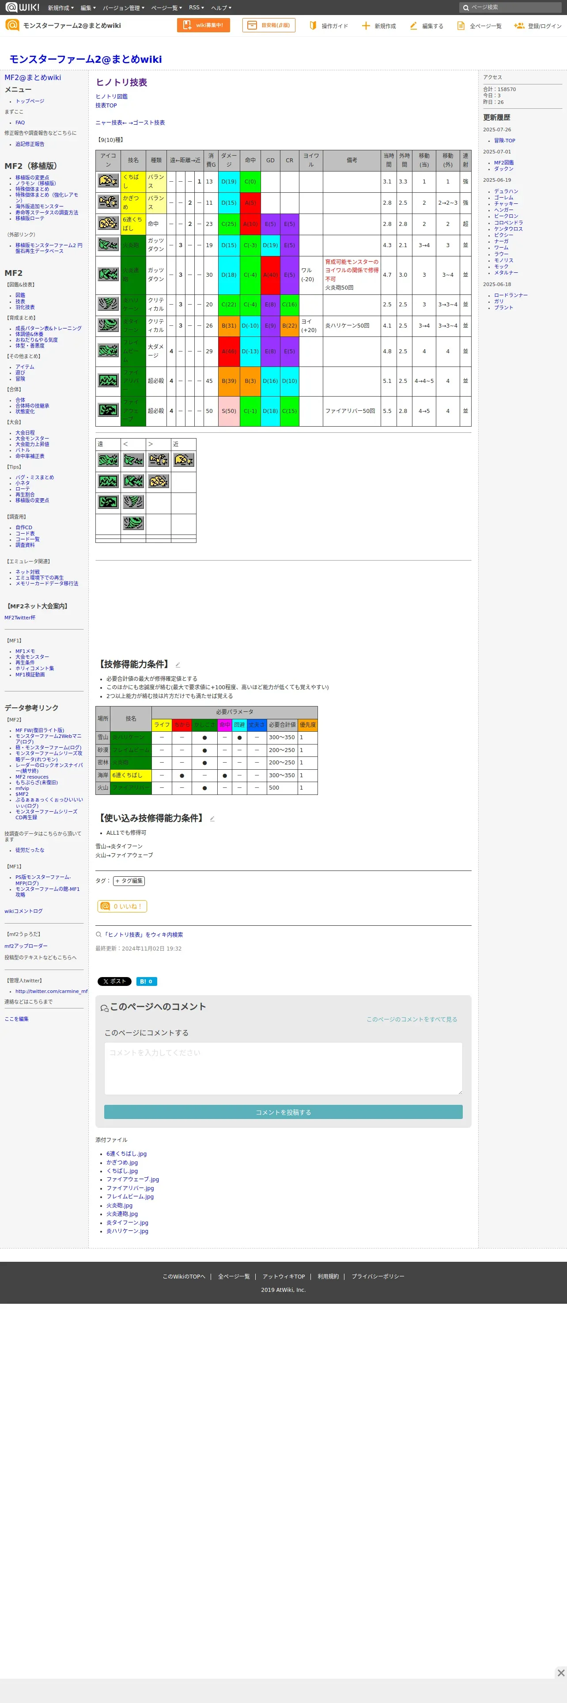Open the バージョン管理 dropdown menu

coord(124,8)
